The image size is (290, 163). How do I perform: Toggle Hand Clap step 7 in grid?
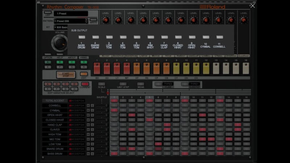tap(167, 125)
